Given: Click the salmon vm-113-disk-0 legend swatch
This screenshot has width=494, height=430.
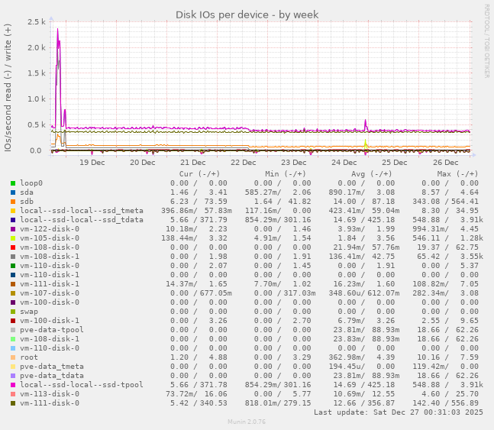Looking at the screenshot, I should pyautogui.click(x=13, y=394).
